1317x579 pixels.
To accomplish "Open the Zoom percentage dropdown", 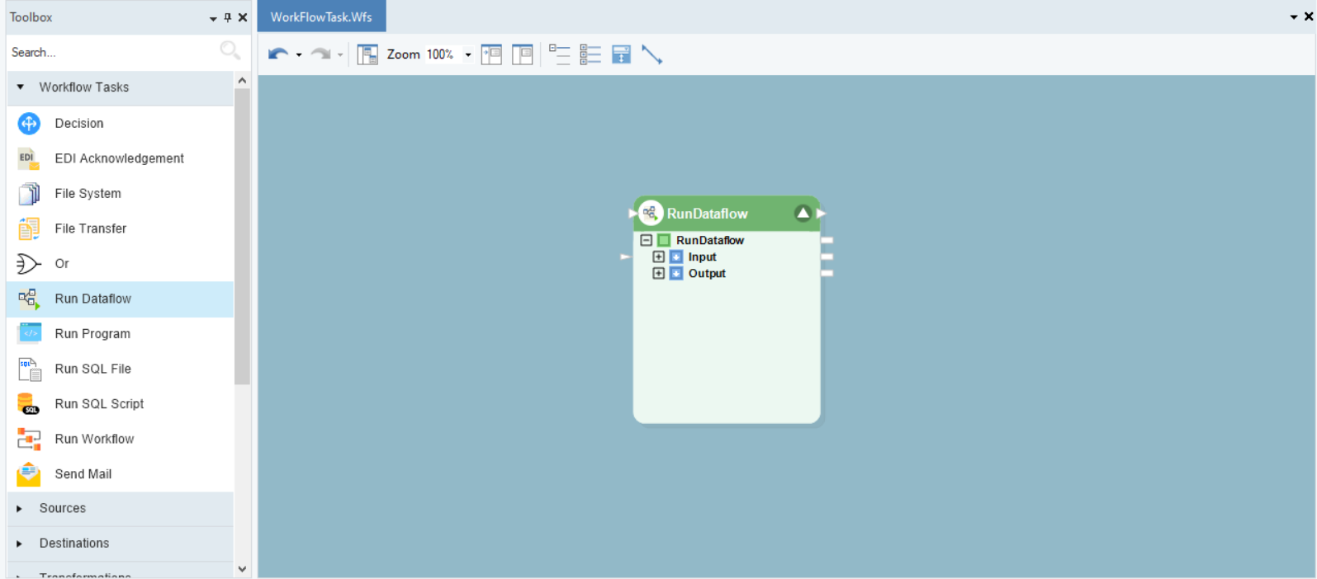I will [468, 54].
